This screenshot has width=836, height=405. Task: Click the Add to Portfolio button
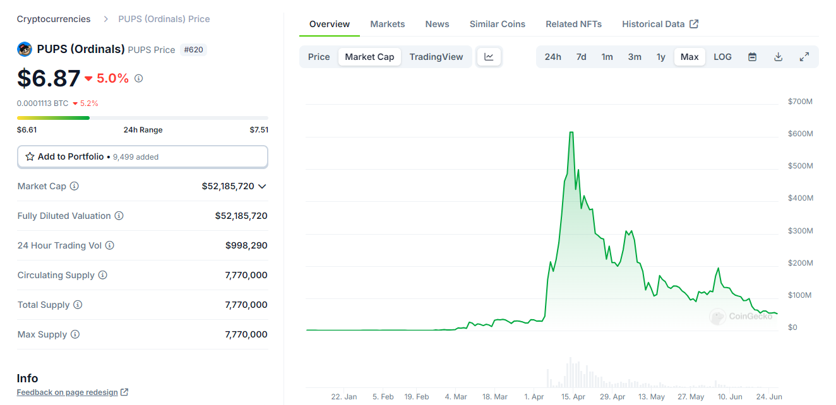pos(143,156)
